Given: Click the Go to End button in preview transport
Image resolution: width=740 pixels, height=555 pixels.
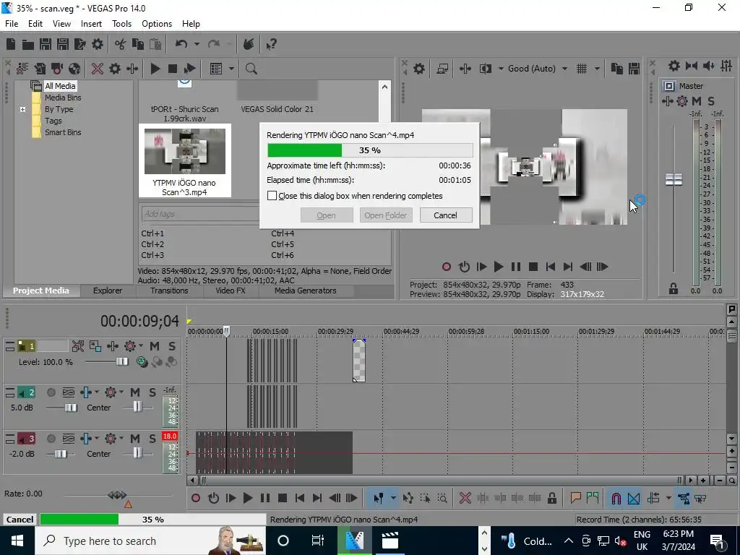Looking at the screenshot, I should [568, 267].
